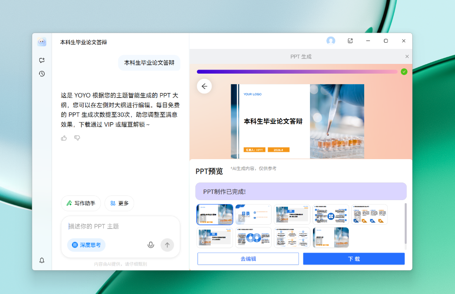
Task: Give thumbs up to the response
Action: click(64, 138)
